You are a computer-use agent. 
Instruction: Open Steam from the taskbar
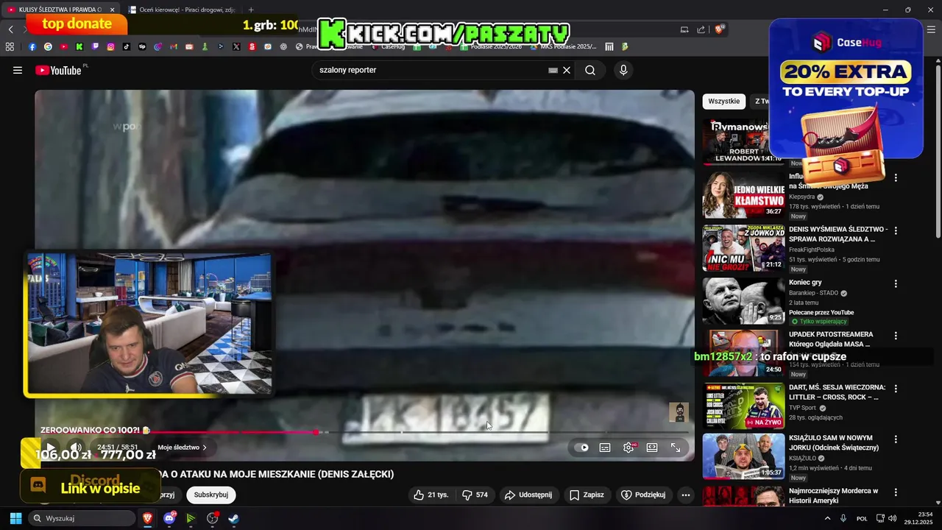(233, 518)
